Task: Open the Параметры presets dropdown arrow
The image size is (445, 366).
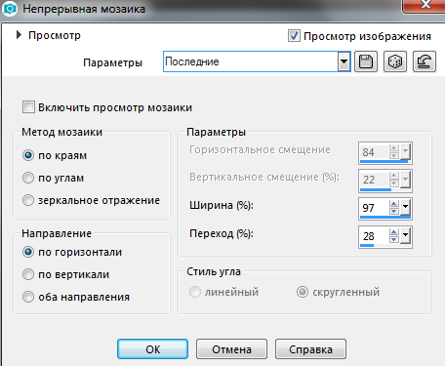Action: tap(344, 61)
